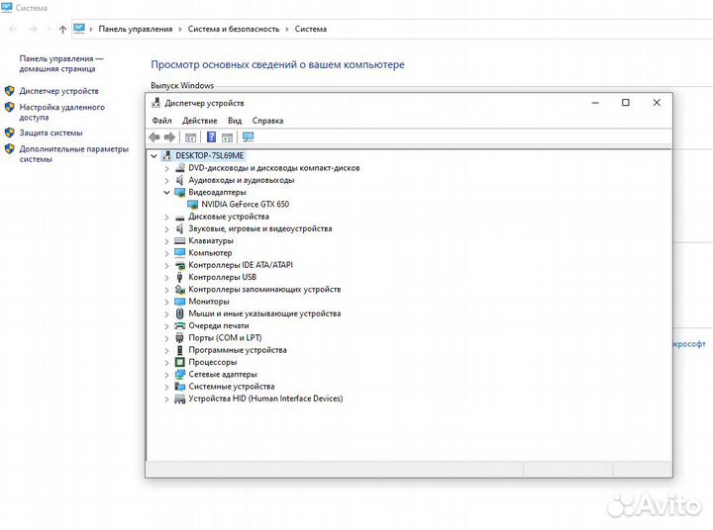Select the Мониторы tree category
The width and height of the screenshot is (713, 530).
coord(208,302)
